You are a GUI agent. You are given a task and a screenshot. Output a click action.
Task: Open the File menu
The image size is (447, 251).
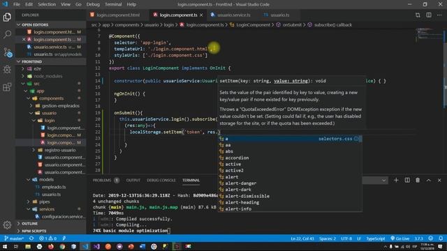[x=17, y=4]
